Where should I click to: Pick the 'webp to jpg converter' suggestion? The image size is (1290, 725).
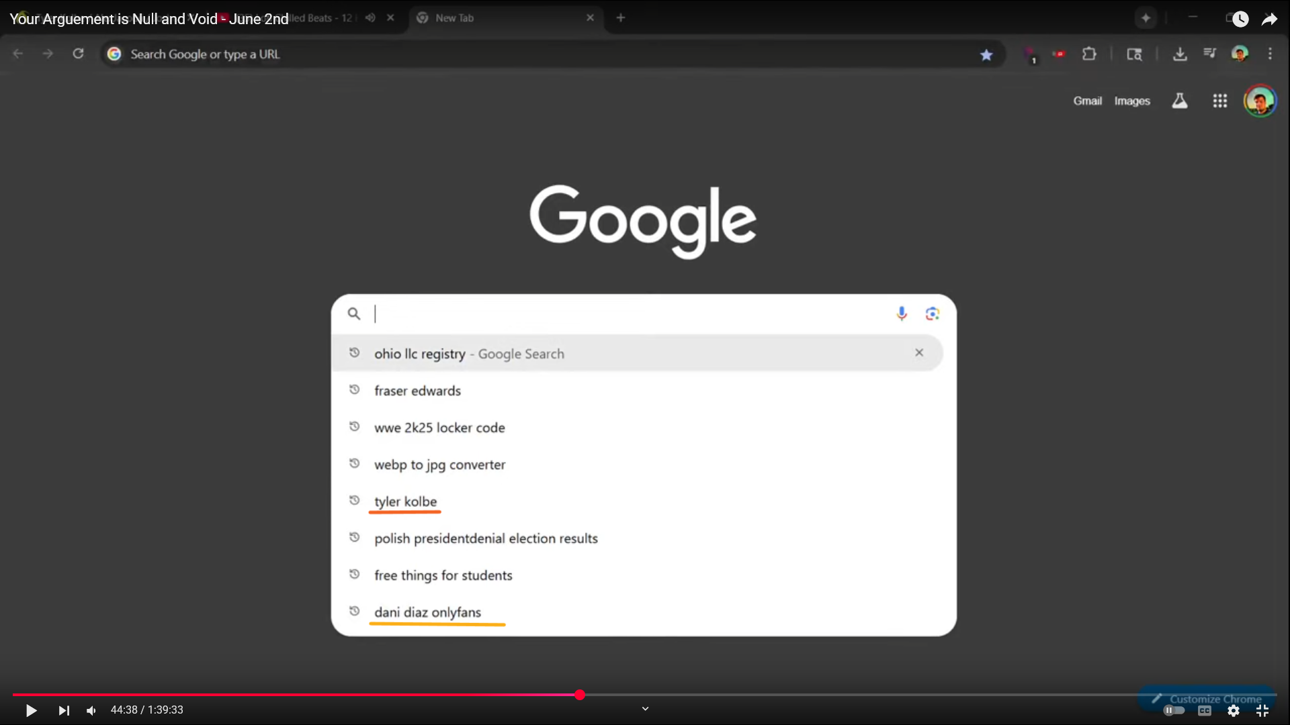637,464
